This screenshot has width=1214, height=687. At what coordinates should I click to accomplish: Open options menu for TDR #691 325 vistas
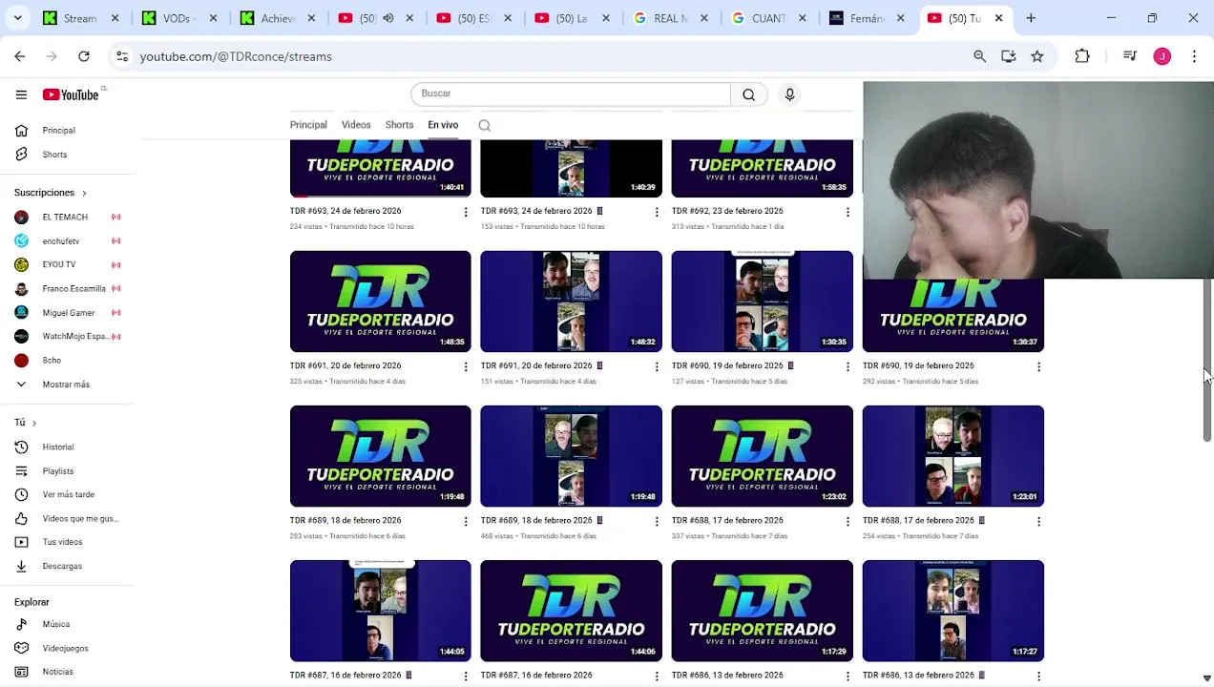466,366
